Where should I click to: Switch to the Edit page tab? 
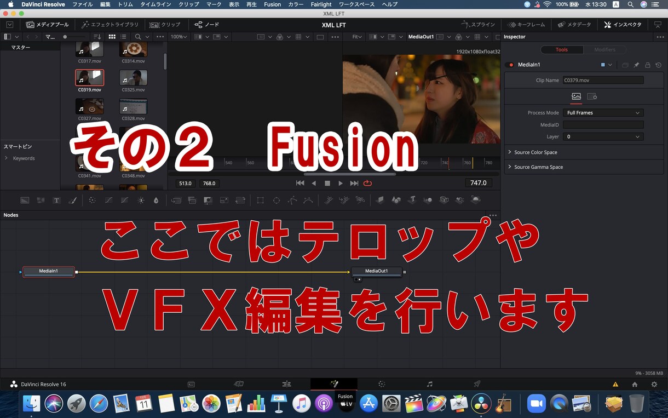pyautogui.click(x=286, y=385)
